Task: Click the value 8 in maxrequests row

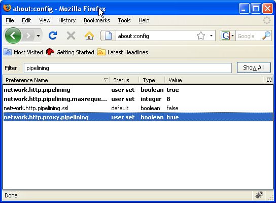Action: pos(168,99)
